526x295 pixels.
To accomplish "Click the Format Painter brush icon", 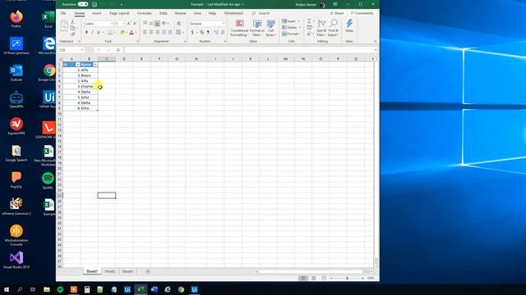I will point(73,34).
